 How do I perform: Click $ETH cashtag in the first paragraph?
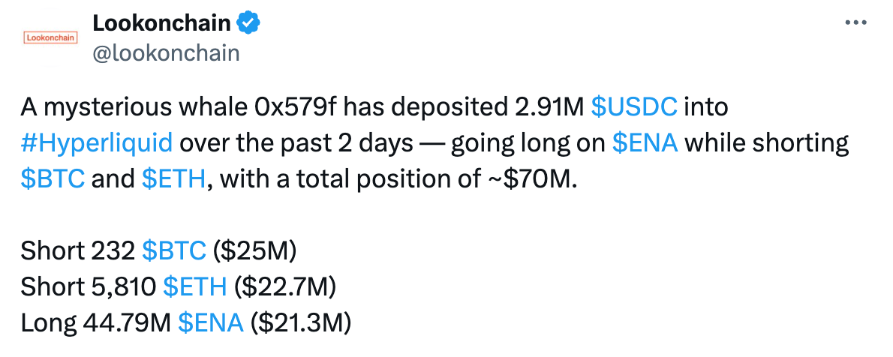tap(173, 178)
